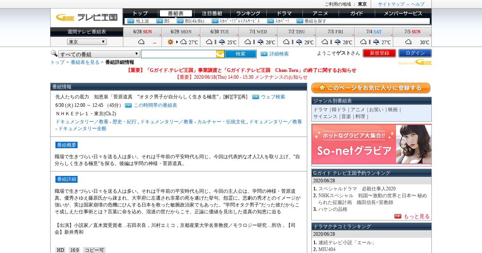Open スペシャルドラマ 必殺仕事人2020 ranking entry
Screen dimensions: 482x253
(x=357, y=189)
